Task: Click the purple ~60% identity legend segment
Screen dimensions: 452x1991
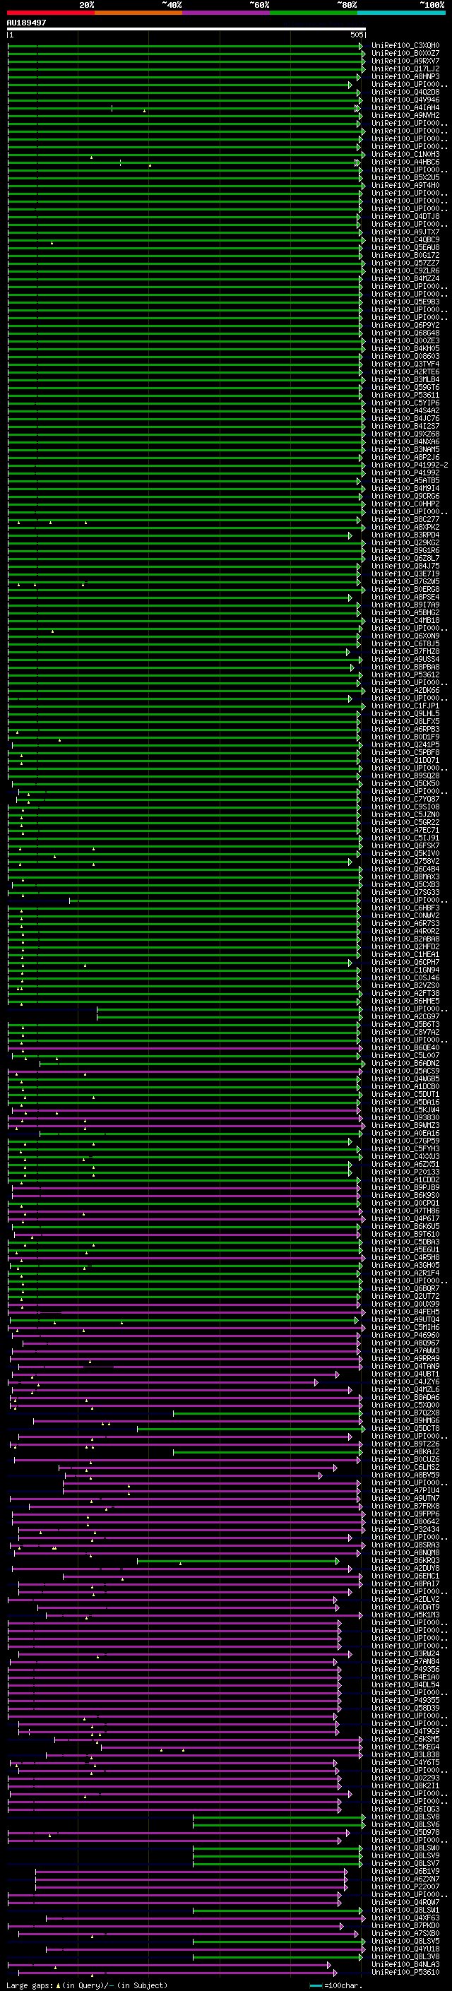Action: [x=227, y=13]
